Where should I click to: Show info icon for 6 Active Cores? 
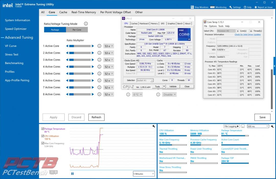click(99, 81)
